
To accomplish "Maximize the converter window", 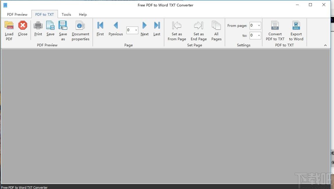I will click(310, 5).
